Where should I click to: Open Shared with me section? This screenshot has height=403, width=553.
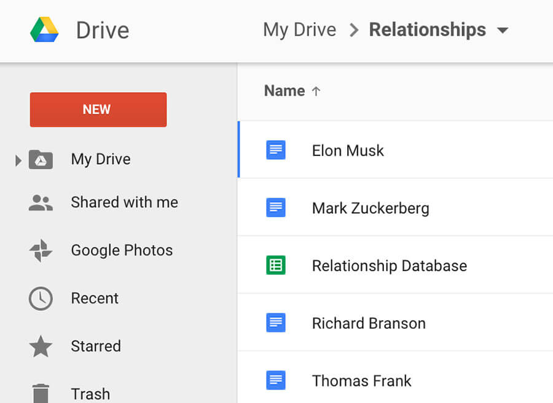(125, 202)
